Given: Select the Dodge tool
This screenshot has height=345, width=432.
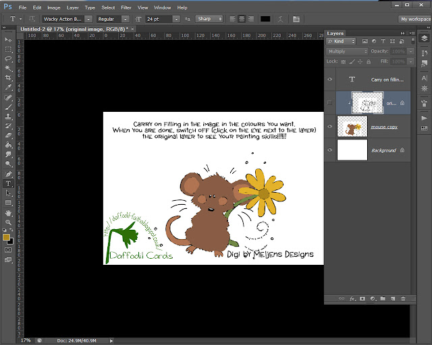Looking at the screenshot, I should point(8,164).
